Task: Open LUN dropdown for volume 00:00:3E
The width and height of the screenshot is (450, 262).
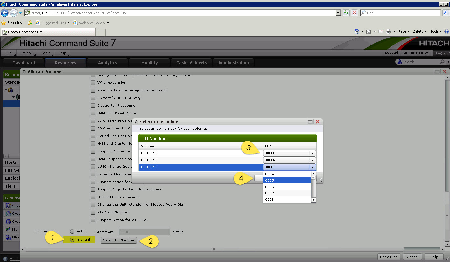Action: (x=313, y=167)
